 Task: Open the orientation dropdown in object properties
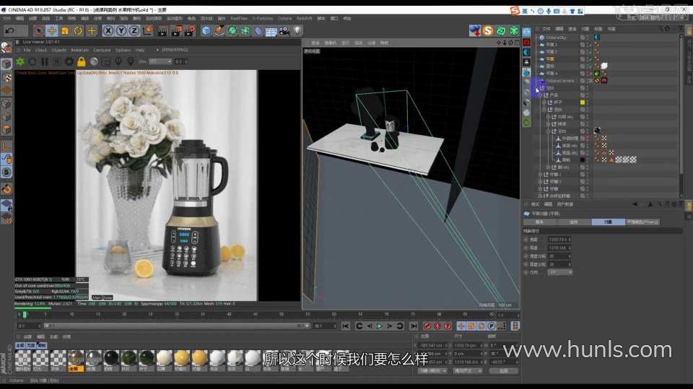560,272
